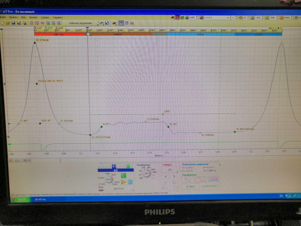The height and width of the screenshot is (226, 301).
Task: Click the left arrow beside ДД ruler label
Action: point(273,28)
